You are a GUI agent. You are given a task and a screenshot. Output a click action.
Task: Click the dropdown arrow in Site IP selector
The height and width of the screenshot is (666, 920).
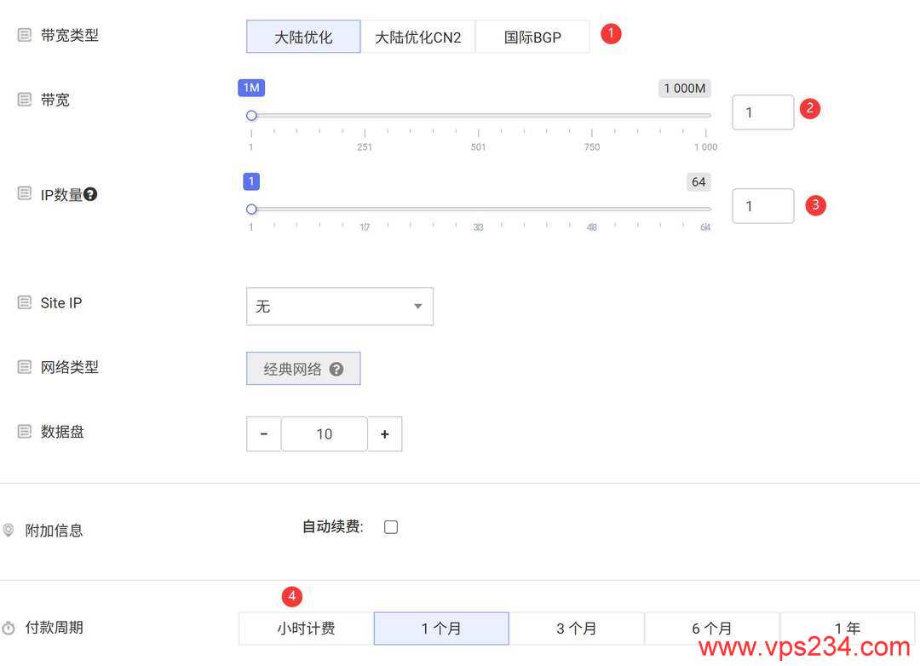(x=417, y=306)
